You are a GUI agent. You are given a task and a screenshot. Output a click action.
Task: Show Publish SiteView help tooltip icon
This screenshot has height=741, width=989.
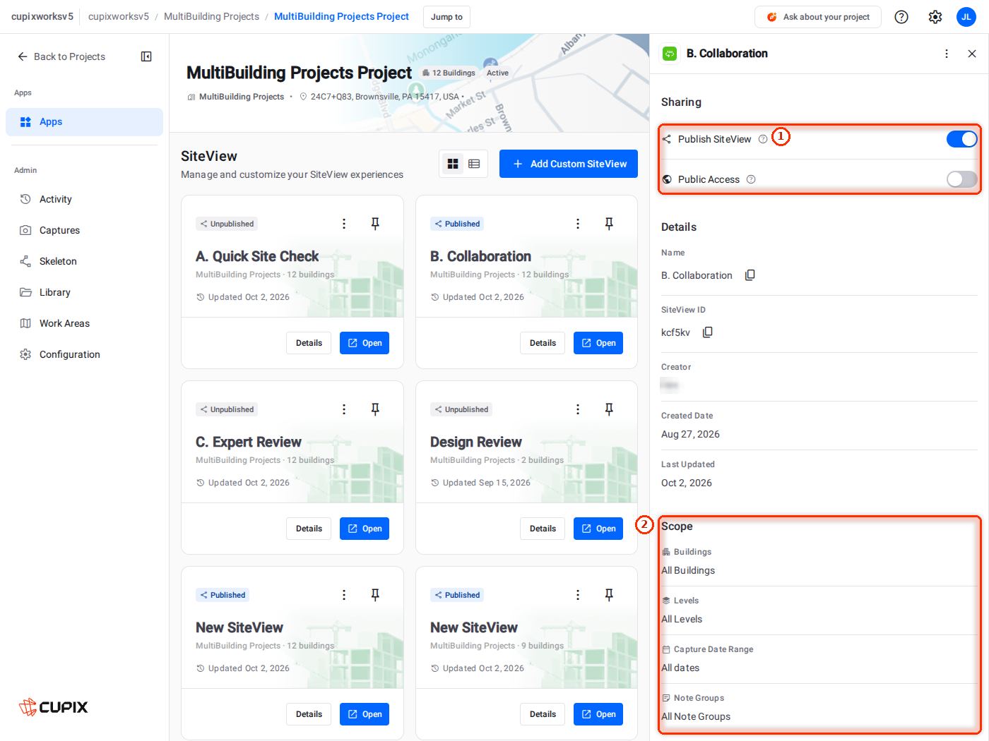[763, 139]
